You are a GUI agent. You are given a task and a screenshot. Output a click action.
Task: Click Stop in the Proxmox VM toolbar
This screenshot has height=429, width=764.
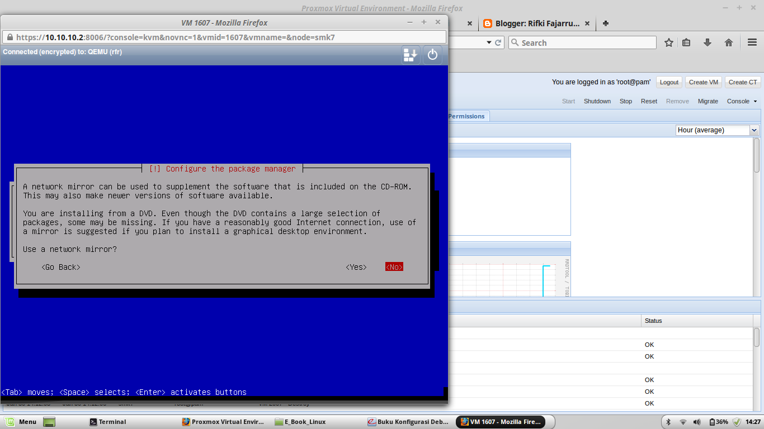[x=626, y=101]
